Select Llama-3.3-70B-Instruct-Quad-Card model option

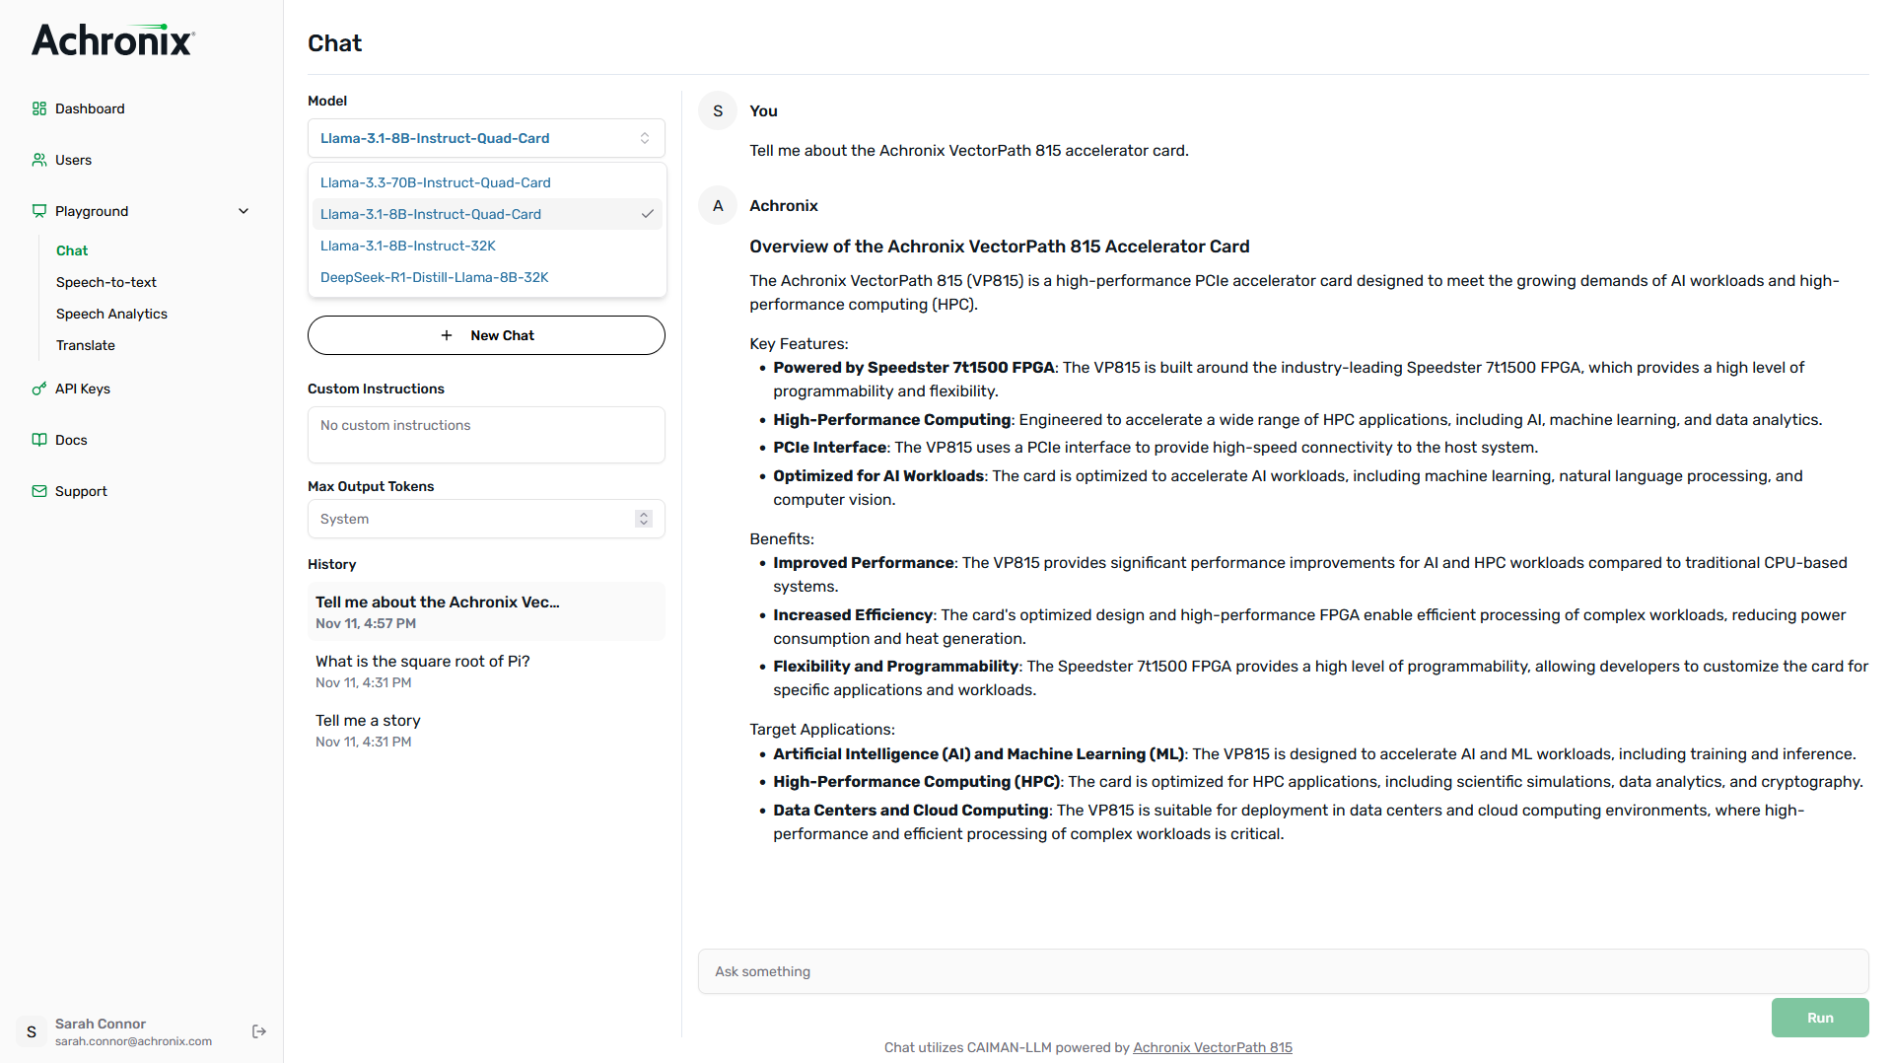pyautogui.click(x=436, y=182)
